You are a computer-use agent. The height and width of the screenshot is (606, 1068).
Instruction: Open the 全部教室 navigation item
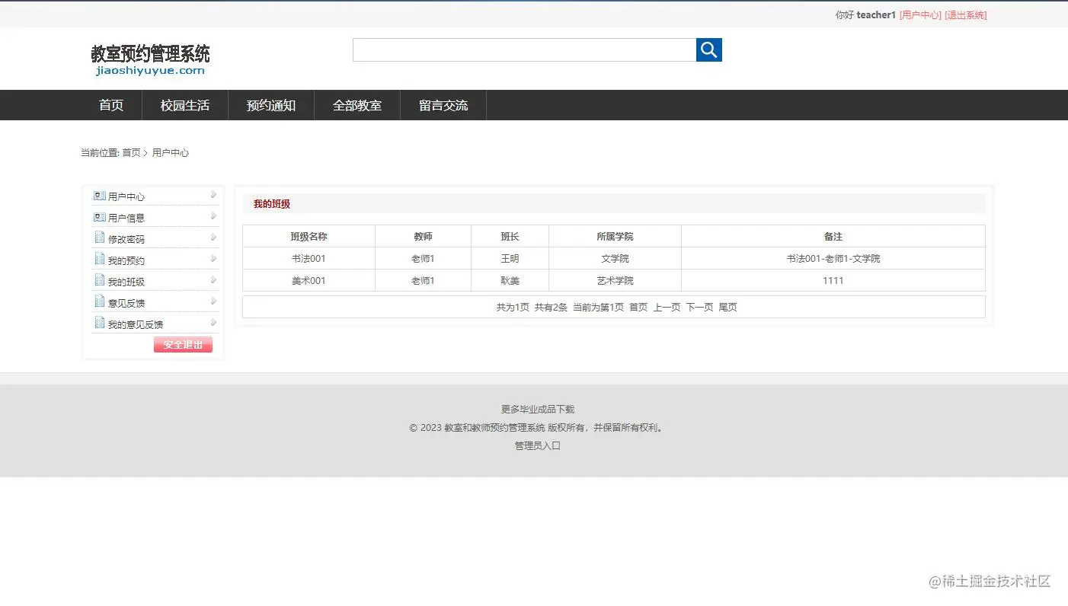pos(357,105)
